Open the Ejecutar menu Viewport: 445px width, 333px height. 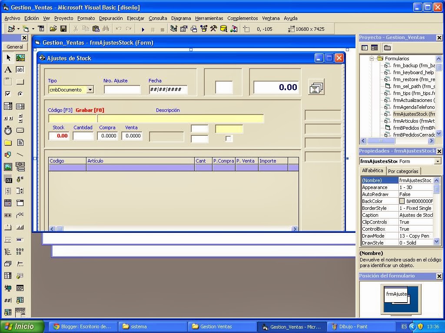pyautogui.click(x=136, y=18)
